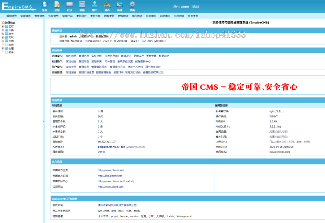Open the http://www.phome.net/product/ link

pos(116,181)
